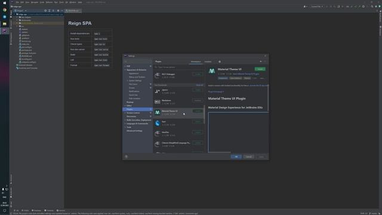Image resolution: width=382 pixels, height=215 pixels.
Task: Hide the Project tool window
Action: coord(62,11)
